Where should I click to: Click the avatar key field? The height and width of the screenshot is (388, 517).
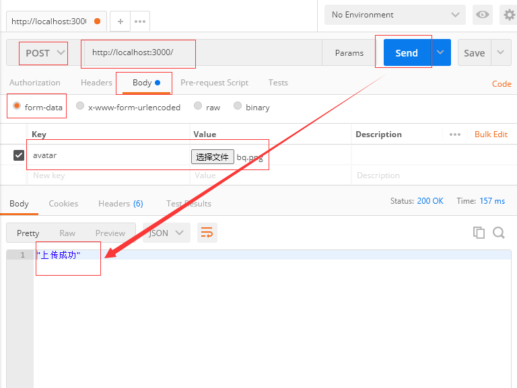109,155
